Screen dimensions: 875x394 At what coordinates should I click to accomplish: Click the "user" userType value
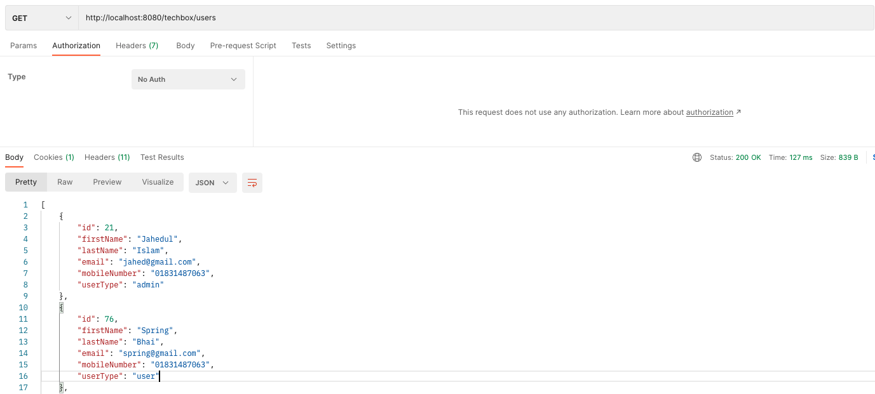(146, 376)
